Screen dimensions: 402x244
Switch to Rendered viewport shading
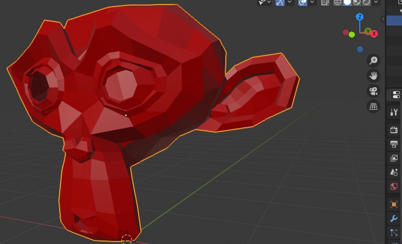pyautogui.click(x=366, y=3)
